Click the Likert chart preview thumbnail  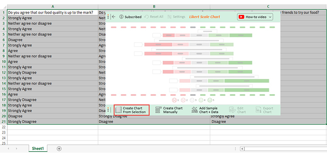(193, 64)
